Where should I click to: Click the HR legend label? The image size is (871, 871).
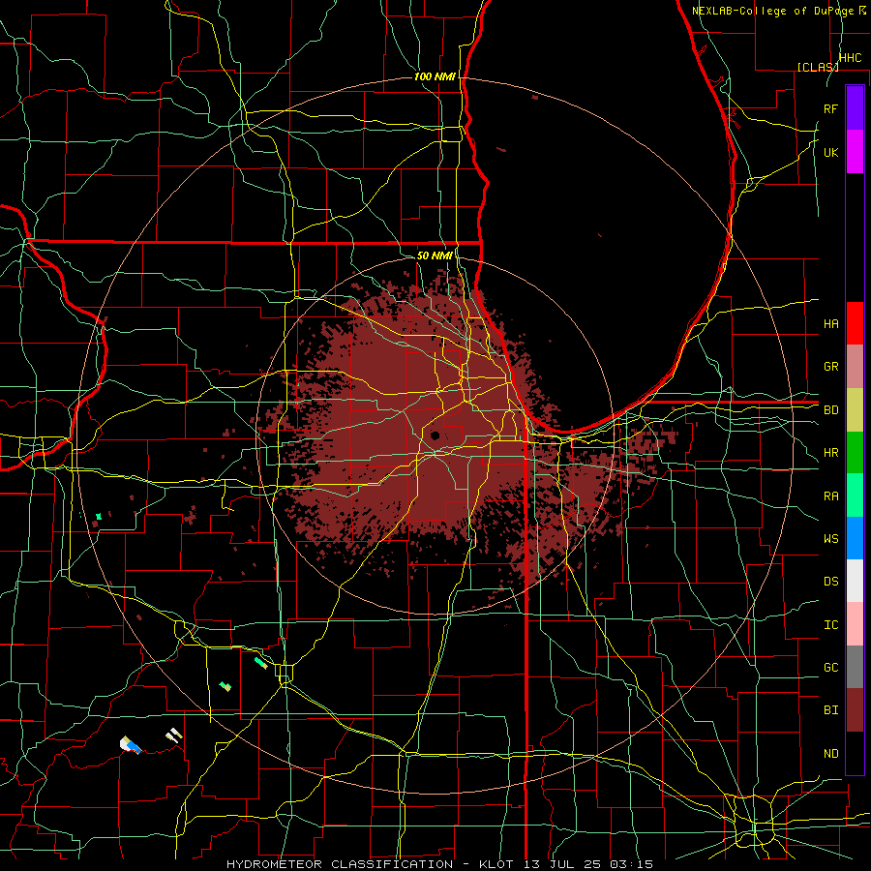(831, 453)
